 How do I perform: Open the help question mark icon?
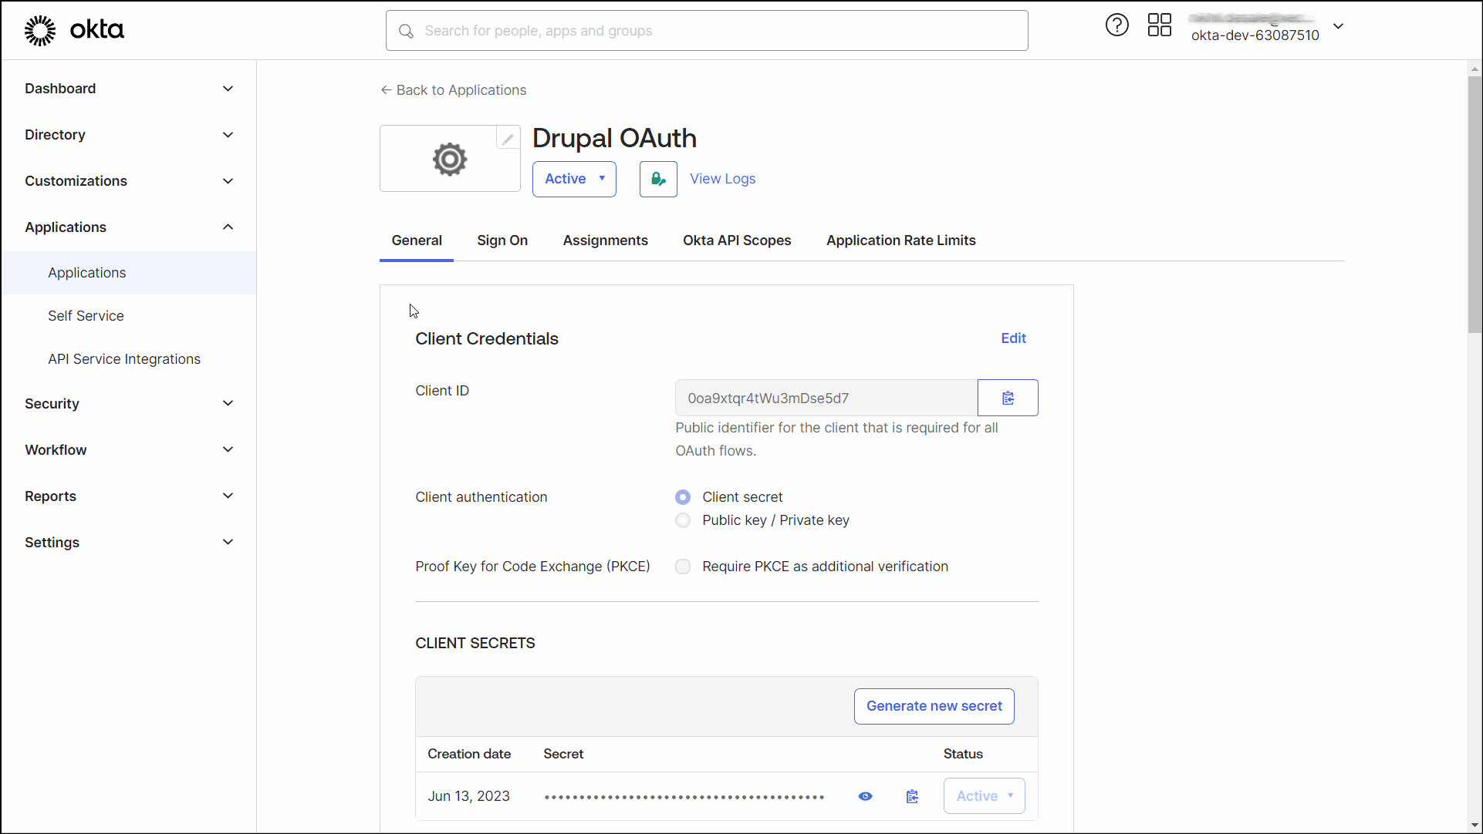coord(1116,25)
